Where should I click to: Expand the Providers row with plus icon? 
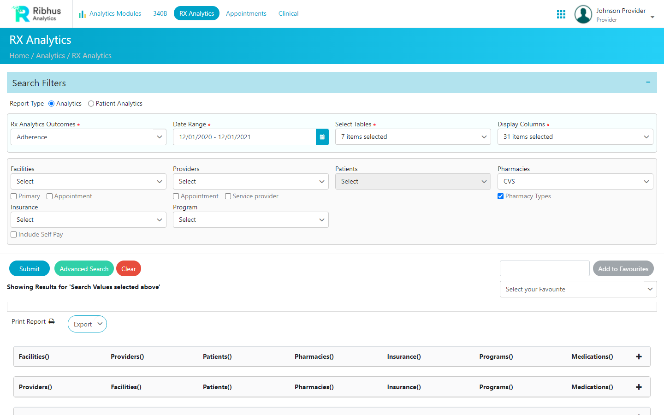[639, 387]
